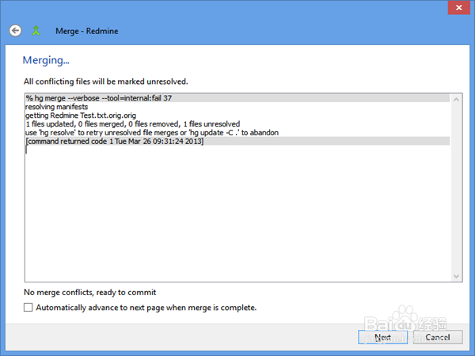Screen dimensions: 475x356
Task: Click the output log scrollbar up arrow
Action: 455,99
